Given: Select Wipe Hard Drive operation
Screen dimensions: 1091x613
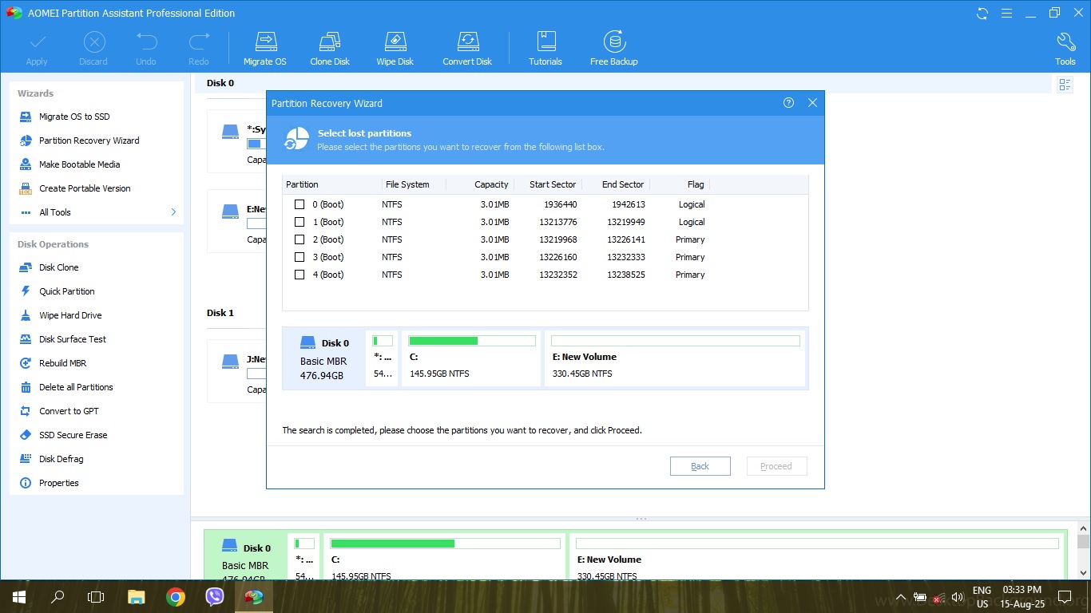Looking at the screenshot, I should pos(70,315).
